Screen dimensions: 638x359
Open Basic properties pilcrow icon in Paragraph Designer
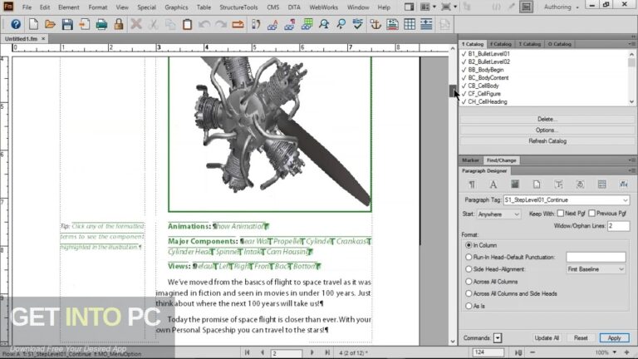point(472,184)
